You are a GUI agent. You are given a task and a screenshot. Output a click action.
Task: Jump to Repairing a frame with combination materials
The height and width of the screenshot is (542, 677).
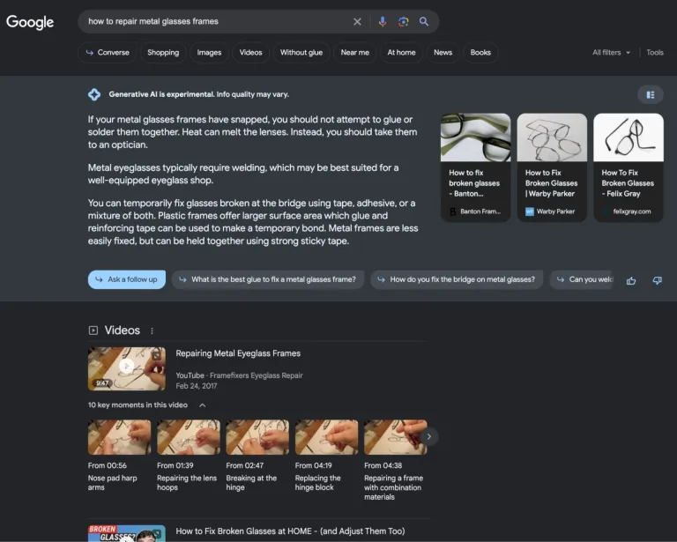click(x=396, y=460)
